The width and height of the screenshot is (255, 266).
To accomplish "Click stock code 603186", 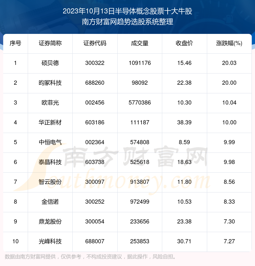I will tap(95, 122).
